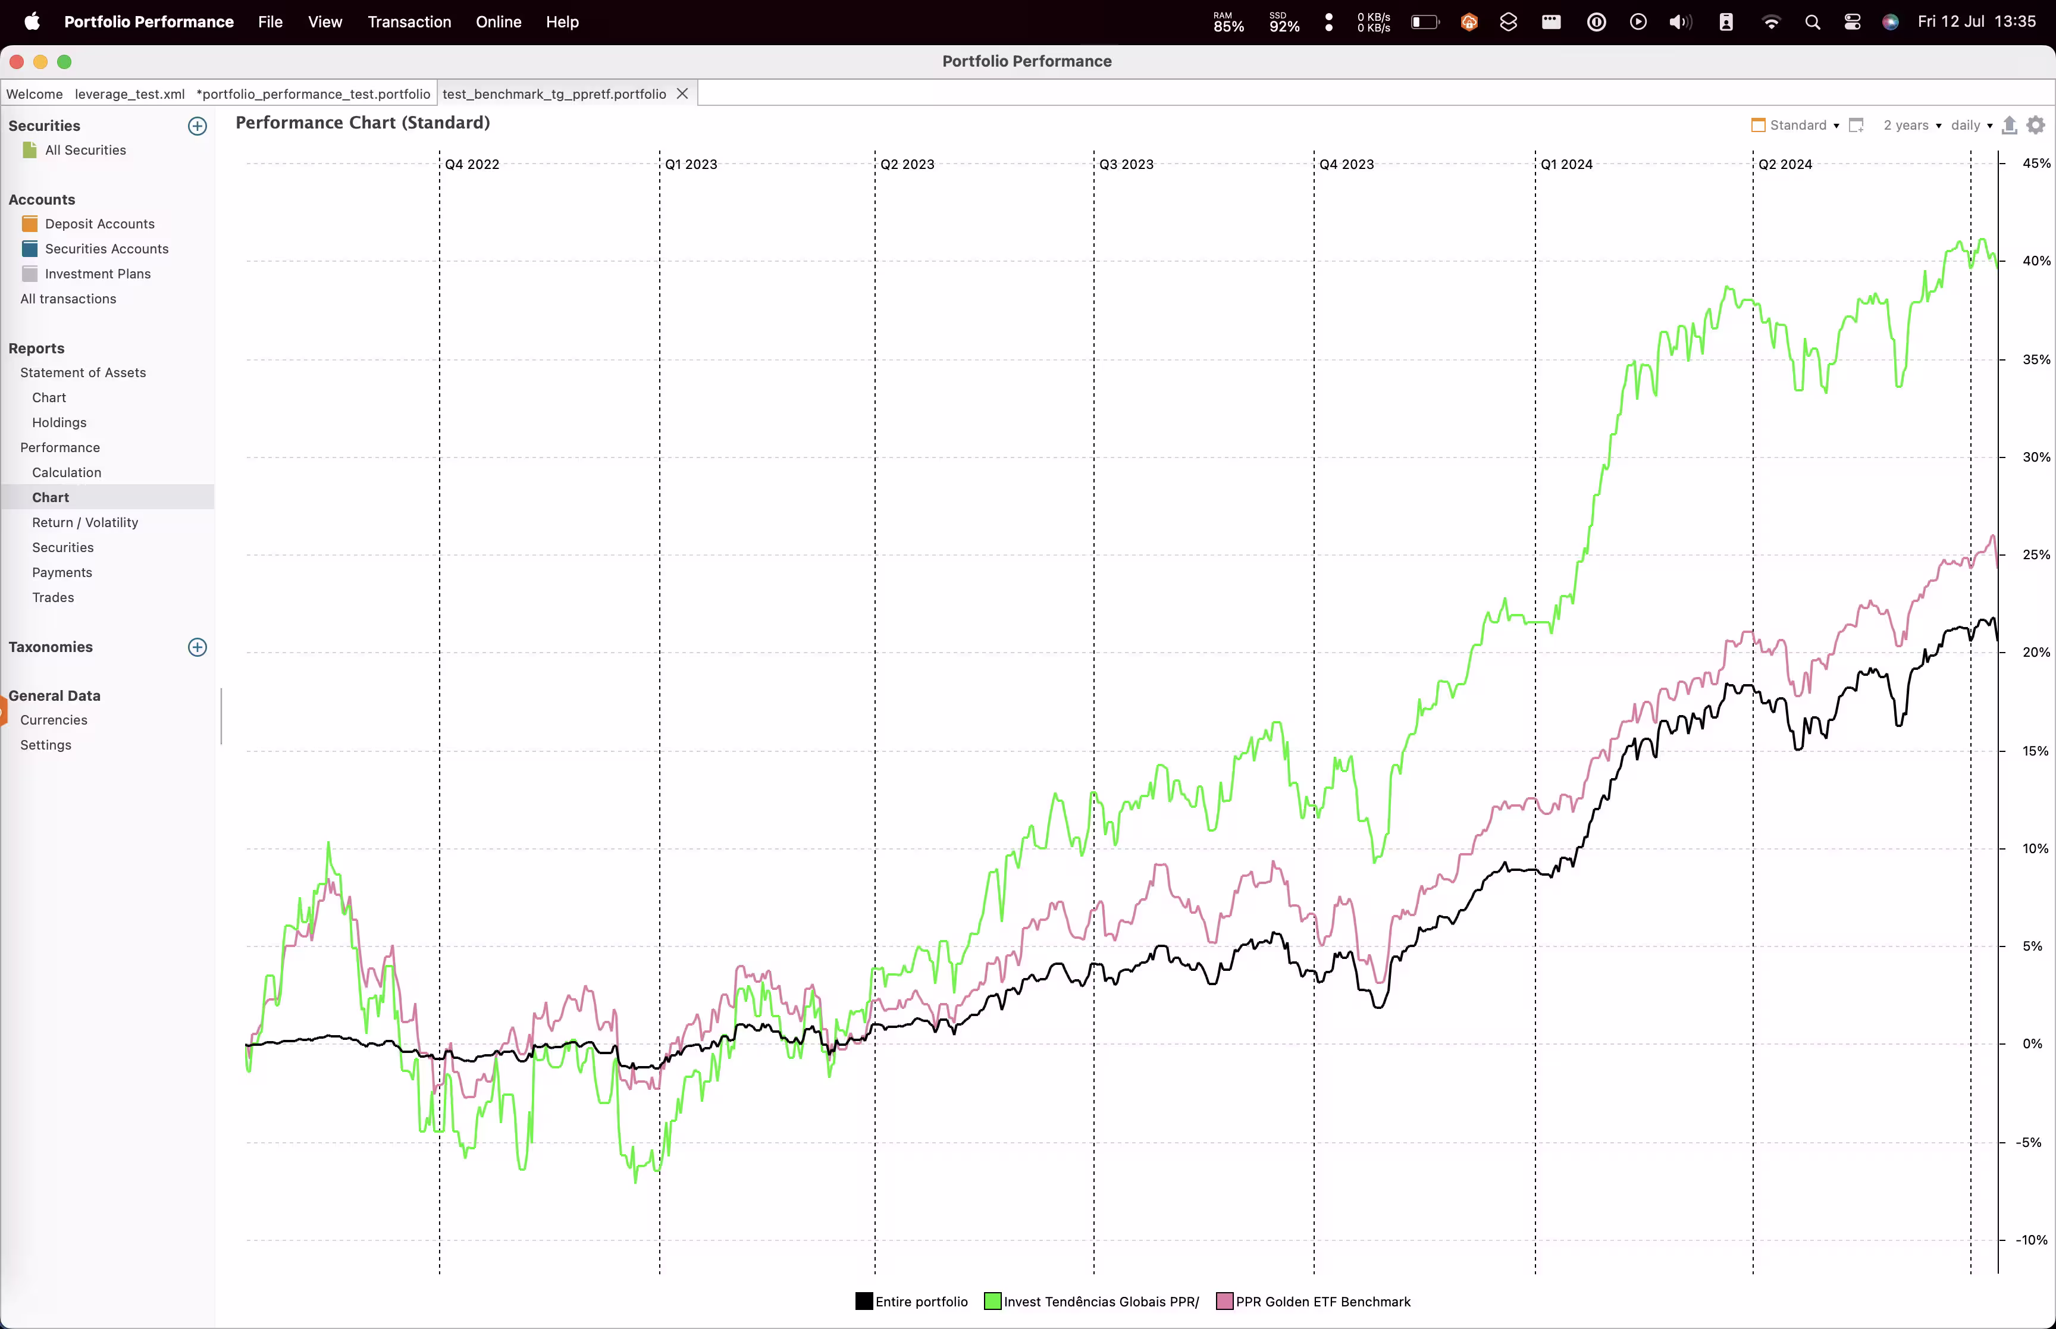This screenshot has height=1329, width=2056.
Task: Switch to the leverage_test.xml tab
Action: 130,94
